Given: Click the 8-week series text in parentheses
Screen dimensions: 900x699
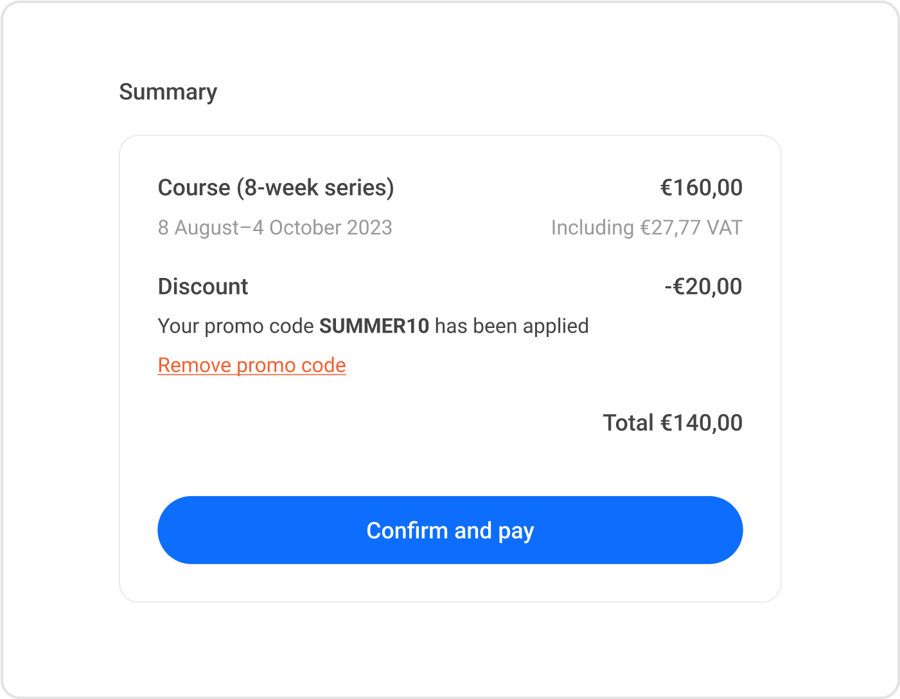Looking at the screenshot, I should tap(315, 187).
